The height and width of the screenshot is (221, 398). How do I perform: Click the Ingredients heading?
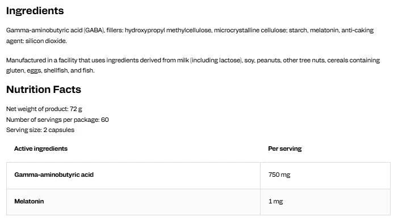pos(35,11)
